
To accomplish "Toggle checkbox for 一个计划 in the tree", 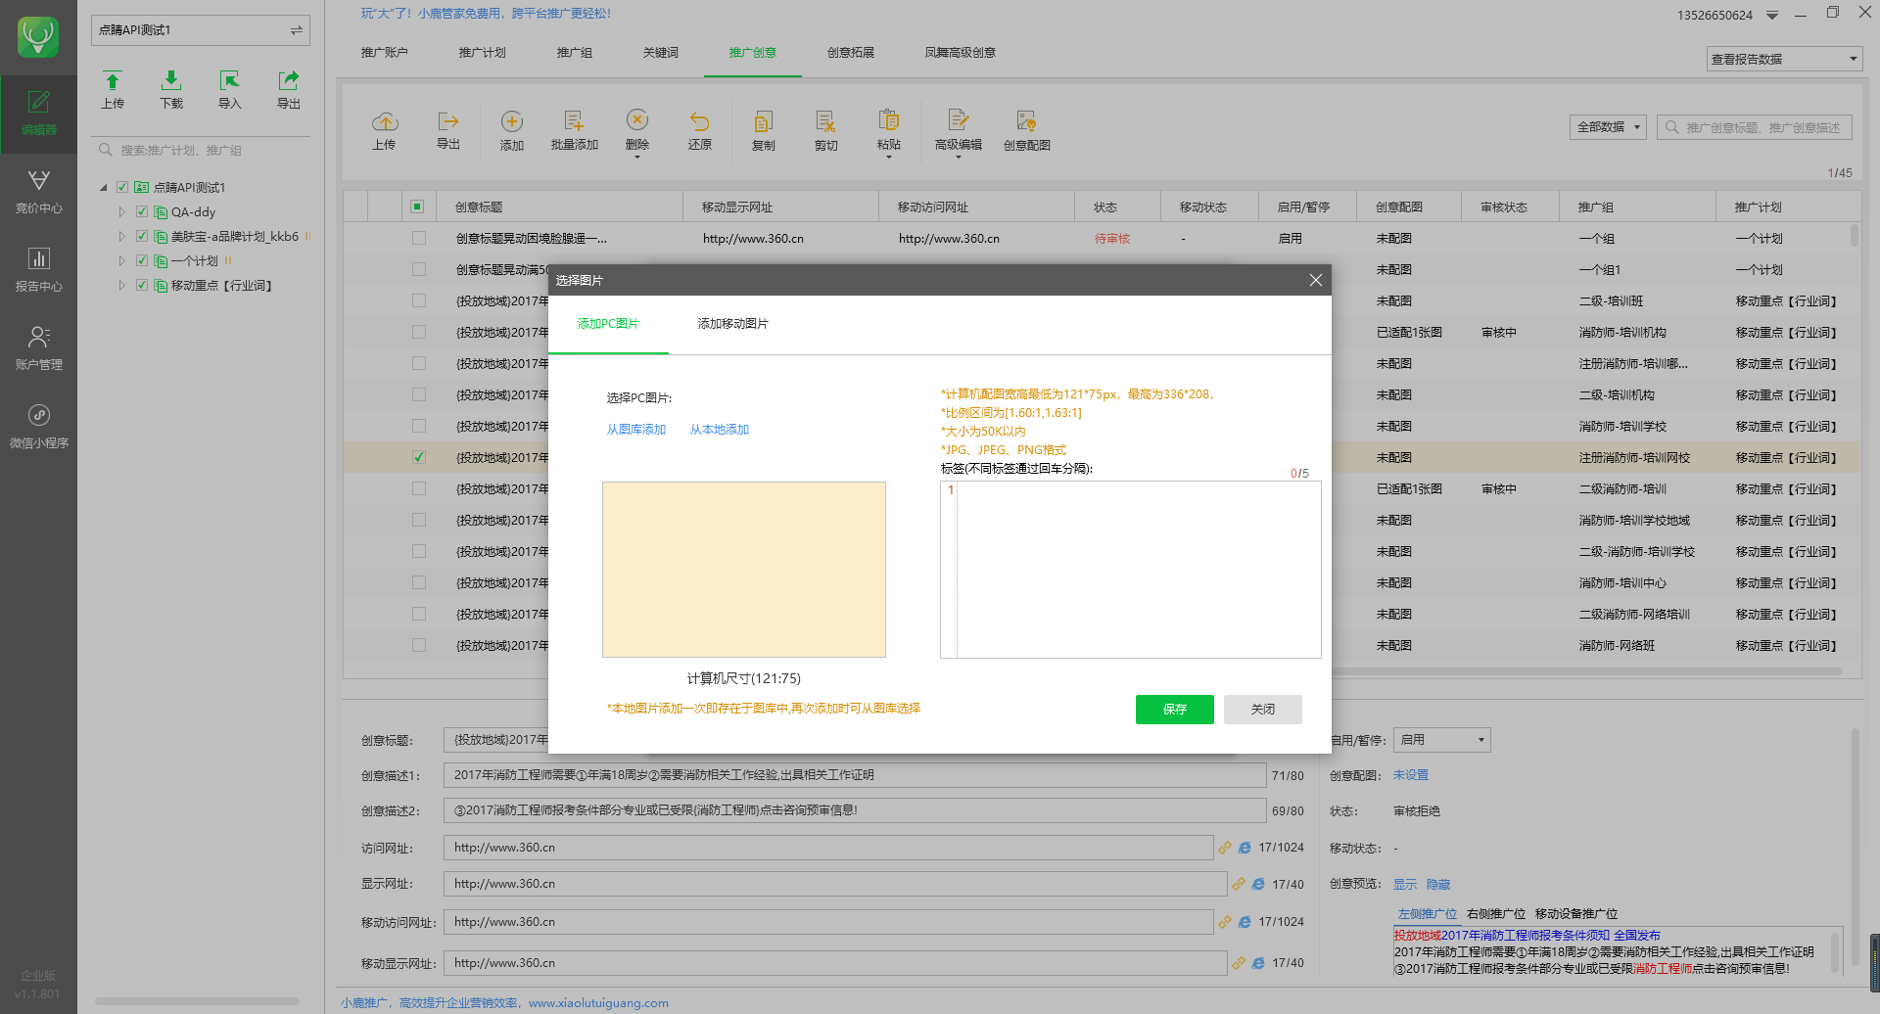I will [142, 260].
